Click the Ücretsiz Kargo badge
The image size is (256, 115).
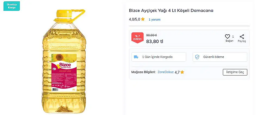12,6
